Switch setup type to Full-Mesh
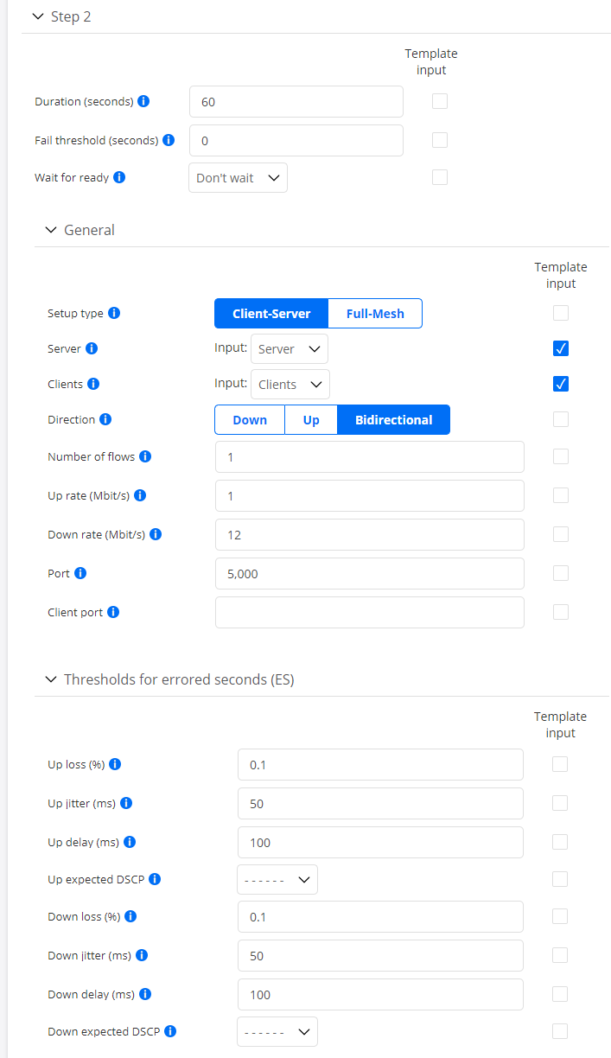The height and width of the screenshot is (1058, 611). point(374,313)
